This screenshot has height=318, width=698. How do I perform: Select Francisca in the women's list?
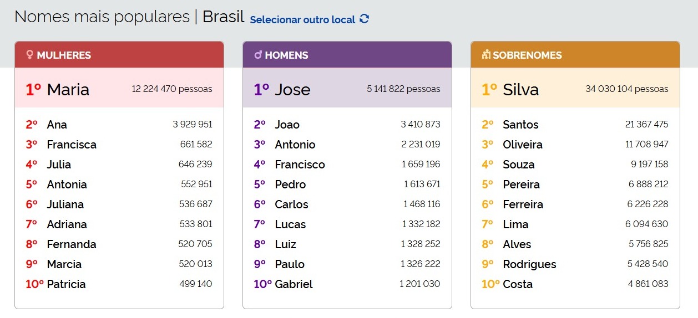(x=72, y=145)
